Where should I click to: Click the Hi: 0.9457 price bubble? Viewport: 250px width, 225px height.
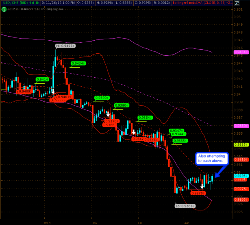(65, 46)
